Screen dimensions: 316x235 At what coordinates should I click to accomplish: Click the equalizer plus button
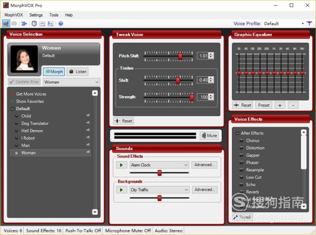[280, 105]
